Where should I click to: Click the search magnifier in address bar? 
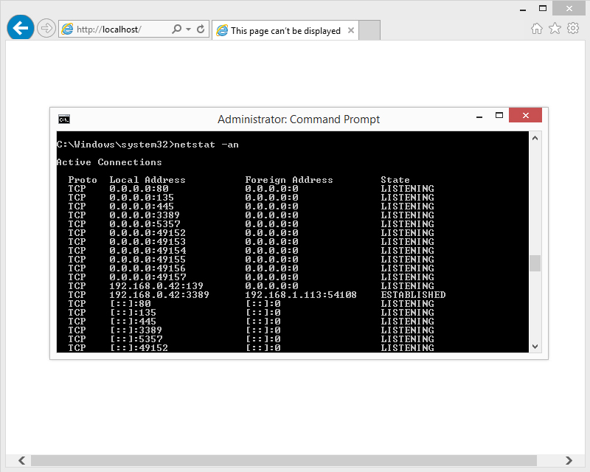[176, 29]
